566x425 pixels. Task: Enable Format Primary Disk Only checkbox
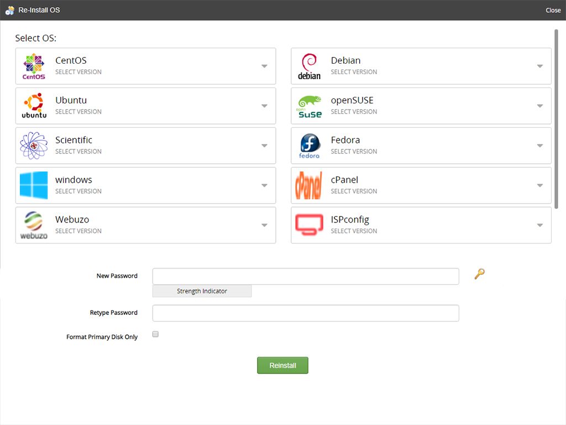point(155,334)
